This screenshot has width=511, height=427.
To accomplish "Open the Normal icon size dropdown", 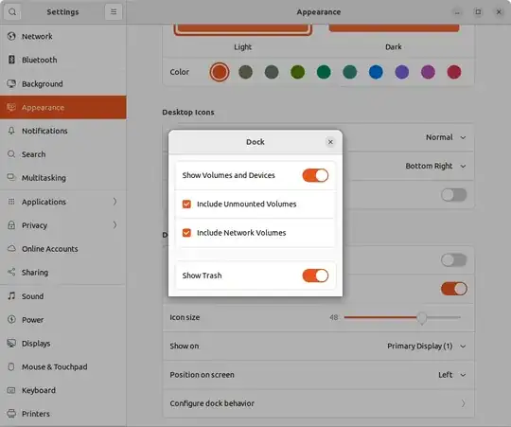I will (446, 137).
